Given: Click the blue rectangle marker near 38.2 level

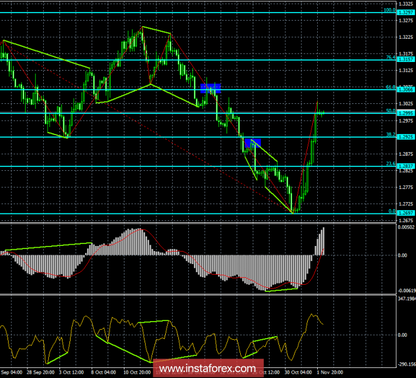Looking at the screenshot, I should [253, 143].
